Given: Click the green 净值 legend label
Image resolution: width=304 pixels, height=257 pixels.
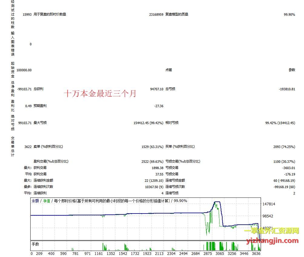Looking at the screenshot, I should point(46,201).
